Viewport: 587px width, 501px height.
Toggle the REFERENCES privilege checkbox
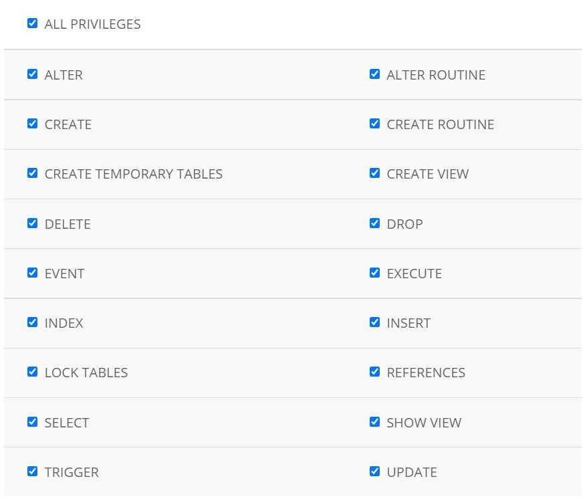tap(374, 372)
